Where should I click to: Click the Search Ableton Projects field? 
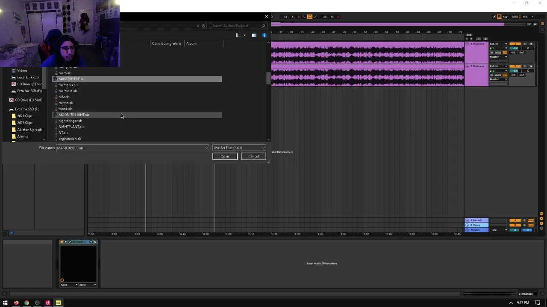pos(238,26)
